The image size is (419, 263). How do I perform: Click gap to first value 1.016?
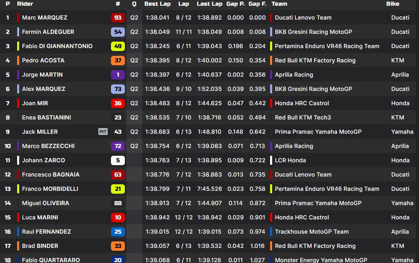pyautogui.click(x=257, y=246)
